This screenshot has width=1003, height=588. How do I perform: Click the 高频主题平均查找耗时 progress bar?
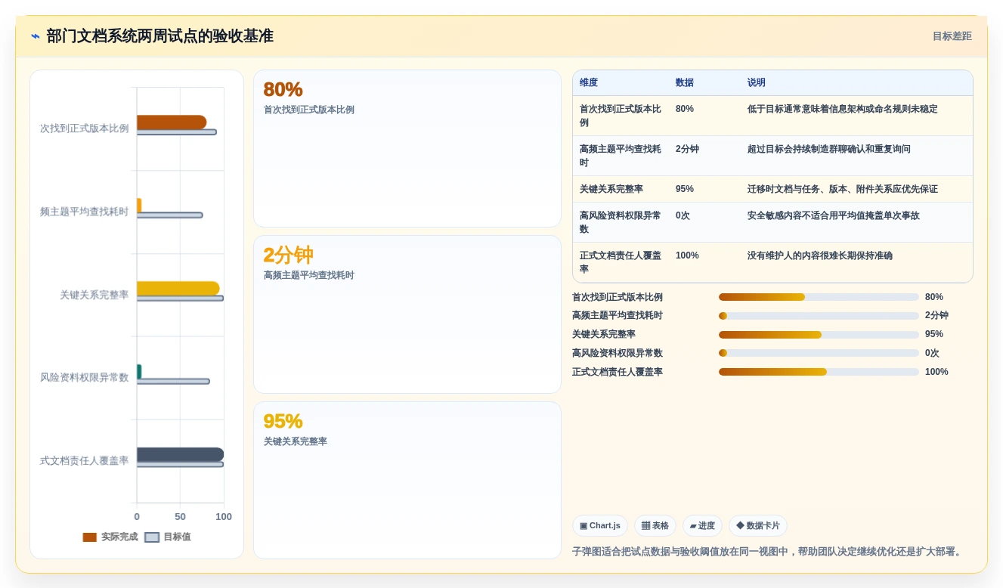(x=819, y=316)
